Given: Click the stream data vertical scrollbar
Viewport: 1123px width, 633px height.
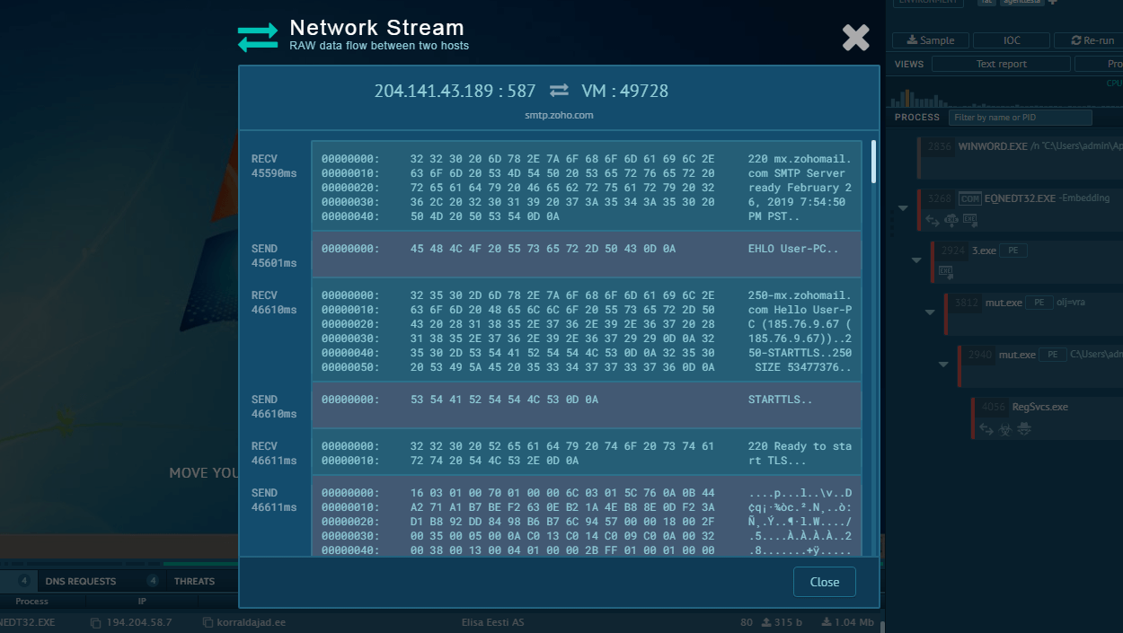Looking at the screenshot, I should tap(874, 163).
